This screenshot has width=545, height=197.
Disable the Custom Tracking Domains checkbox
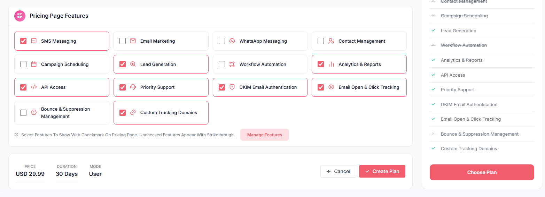pos(123,113)
